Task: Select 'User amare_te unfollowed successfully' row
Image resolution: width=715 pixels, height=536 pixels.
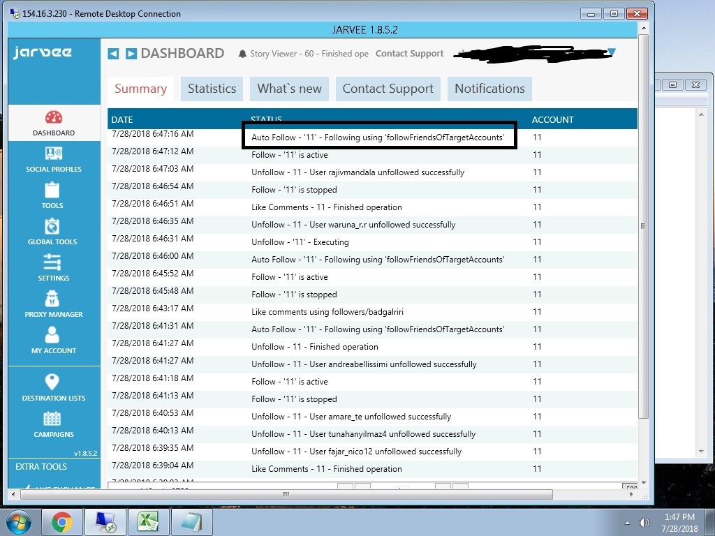Action: point(373,417)
